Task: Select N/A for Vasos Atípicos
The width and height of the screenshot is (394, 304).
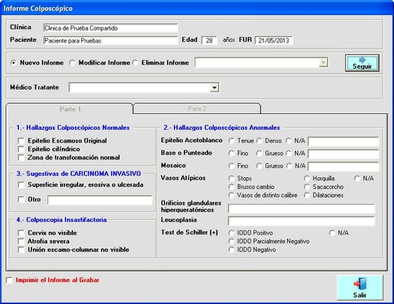Action: 357,179
